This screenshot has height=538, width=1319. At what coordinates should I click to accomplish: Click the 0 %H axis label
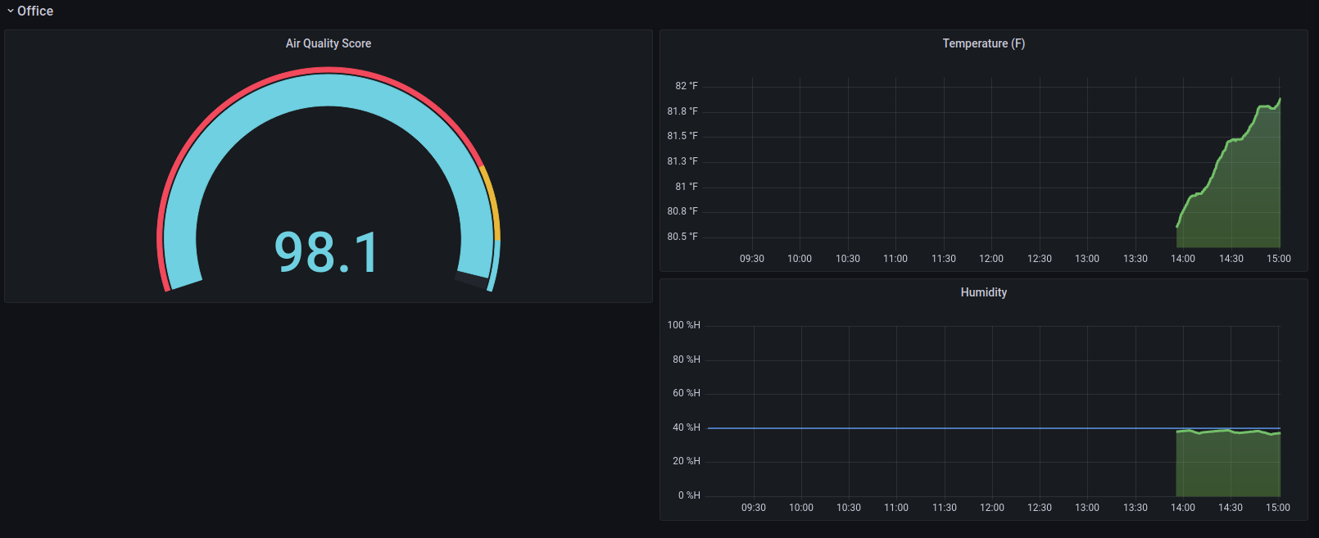coord(689,495)
